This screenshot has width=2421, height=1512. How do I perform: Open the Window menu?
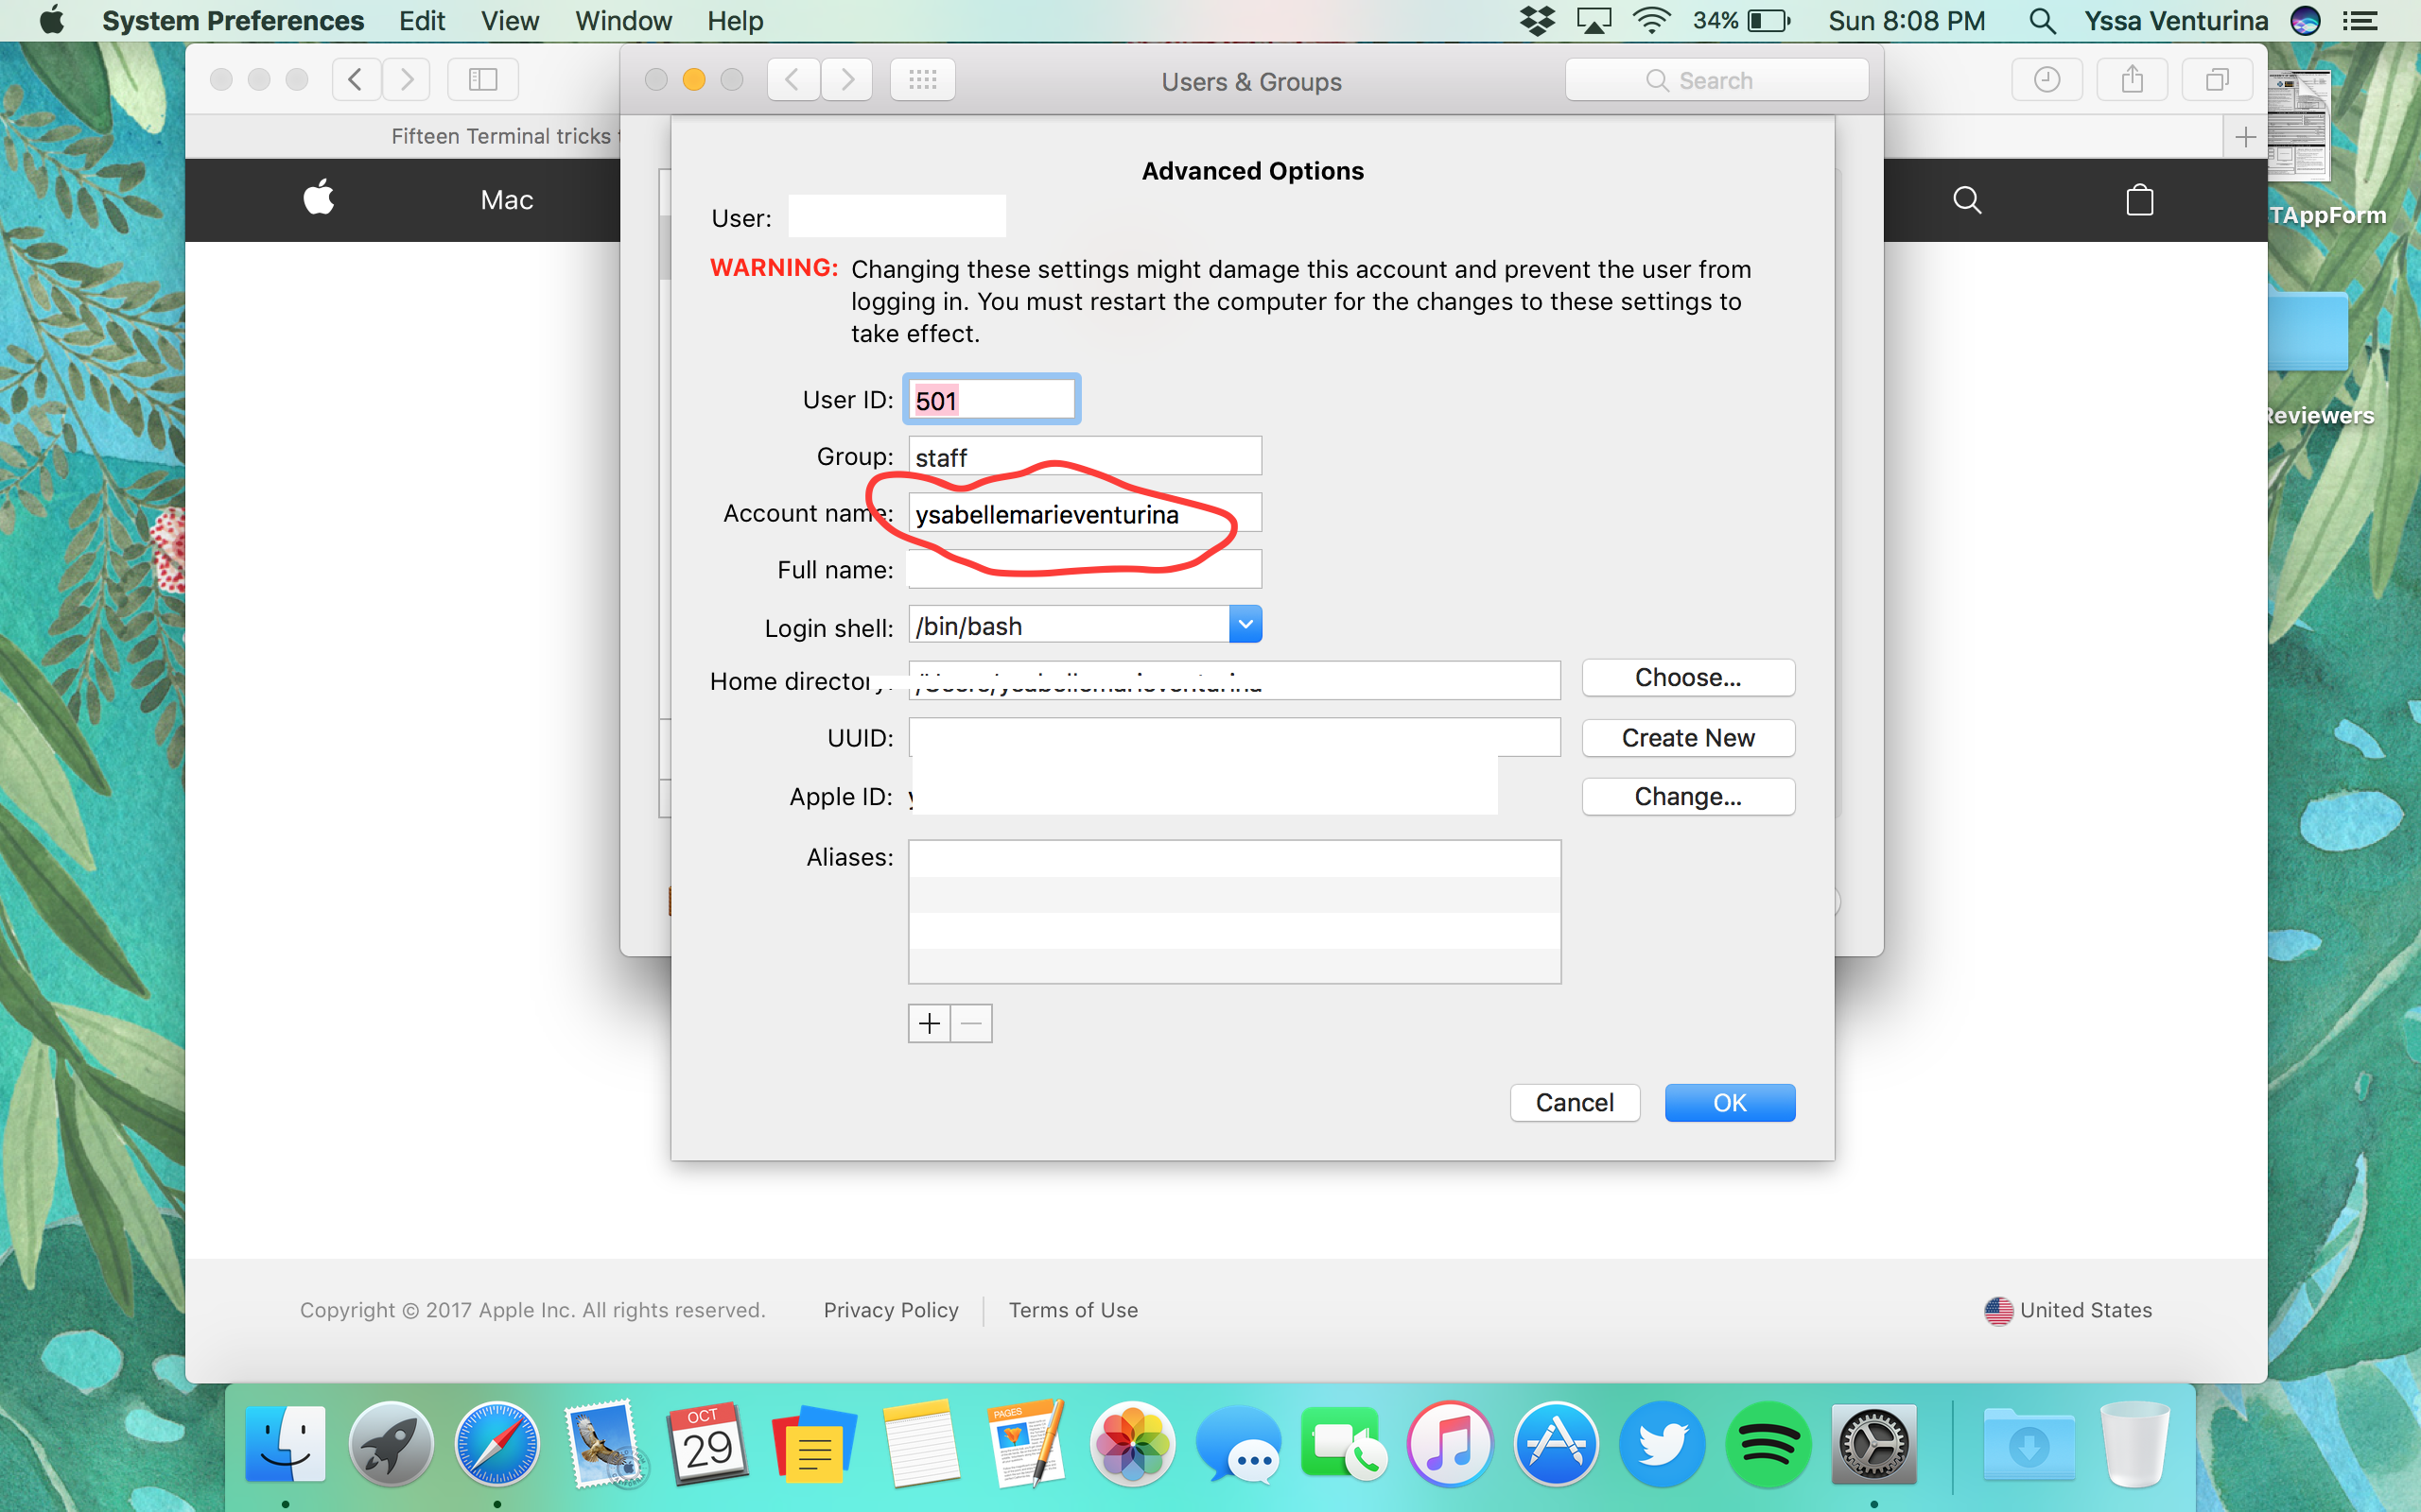[x=622, y=21]
